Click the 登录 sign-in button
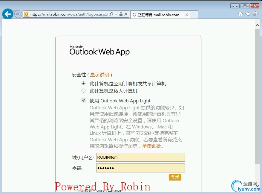262x194 pixels. click(175, 177)
